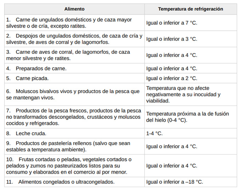Select row 1 about carne de ungulados domésticos

click(69, 23)
